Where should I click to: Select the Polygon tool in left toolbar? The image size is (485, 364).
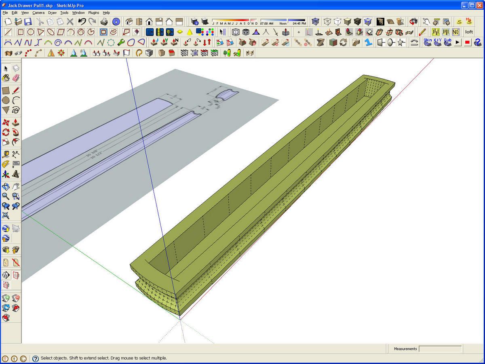click(x=6, y=110)
